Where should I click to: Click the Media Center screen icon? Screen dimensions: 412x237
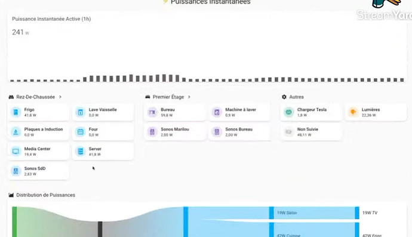(x=16, y=152)
